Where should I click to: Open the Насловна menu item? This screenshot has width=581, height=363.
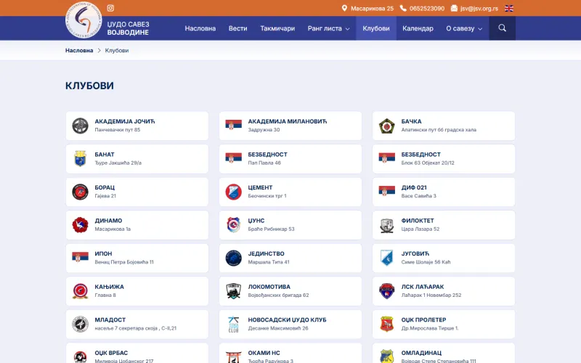200,28
